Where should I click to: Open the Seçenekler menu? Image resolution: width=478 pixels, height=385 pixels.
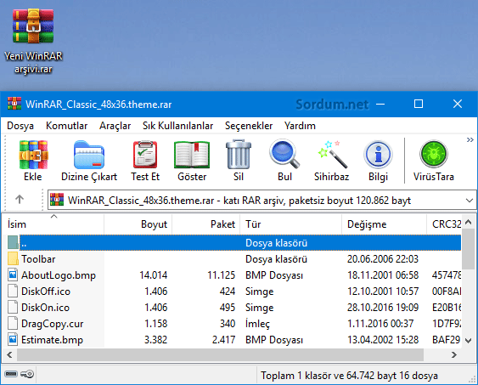pos(249,126)
